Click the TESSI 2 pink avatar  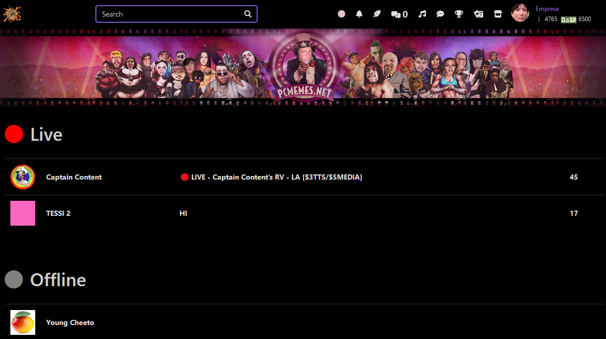23,213
